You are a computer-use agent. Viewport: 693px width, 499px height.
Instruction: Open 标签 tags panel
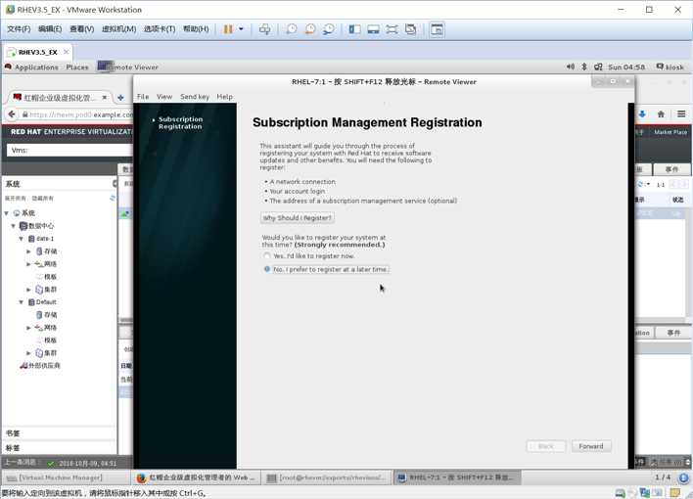[x=60, y=448]
